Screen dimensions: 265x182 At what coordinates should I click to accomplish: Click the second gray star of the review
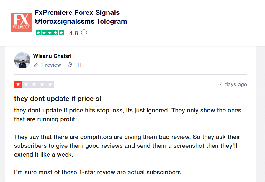pos(26,84)
